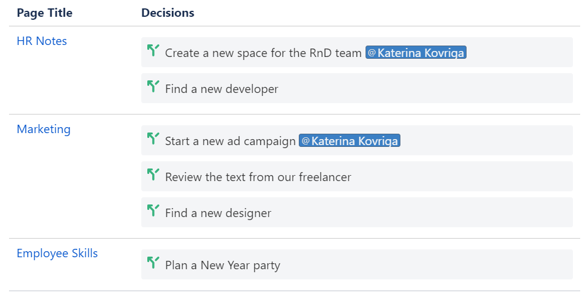Go to the Employee Skills page
This screenshot has width=588, height=295.
[x=57, y=254]
